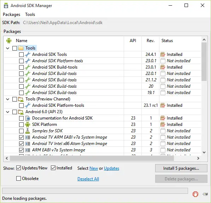Click the wrench icon beside Build-tools 21.1.2

pyautogui.click(x=28, y=80)
